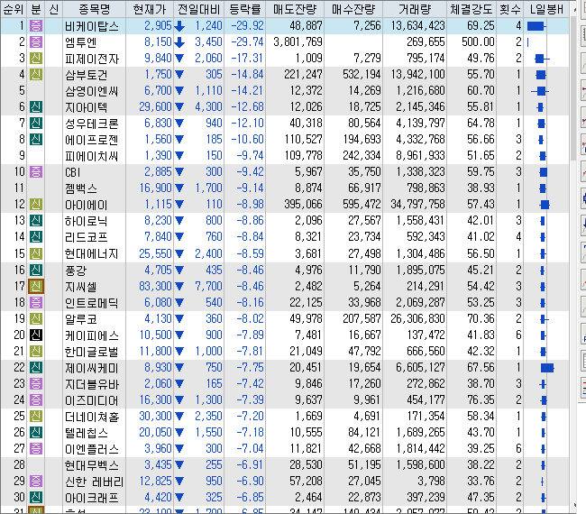This screenshot has height=514, width=586.
Task: Sort by the 매도잔량 column header
Action: point(295,9)
